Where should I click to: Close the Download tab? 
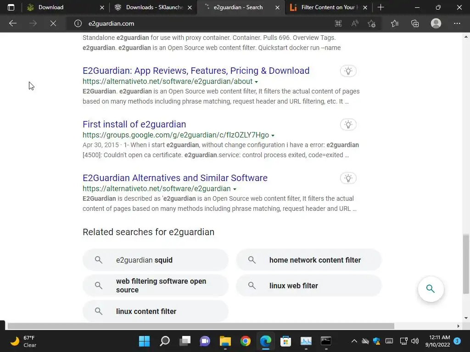102,7
